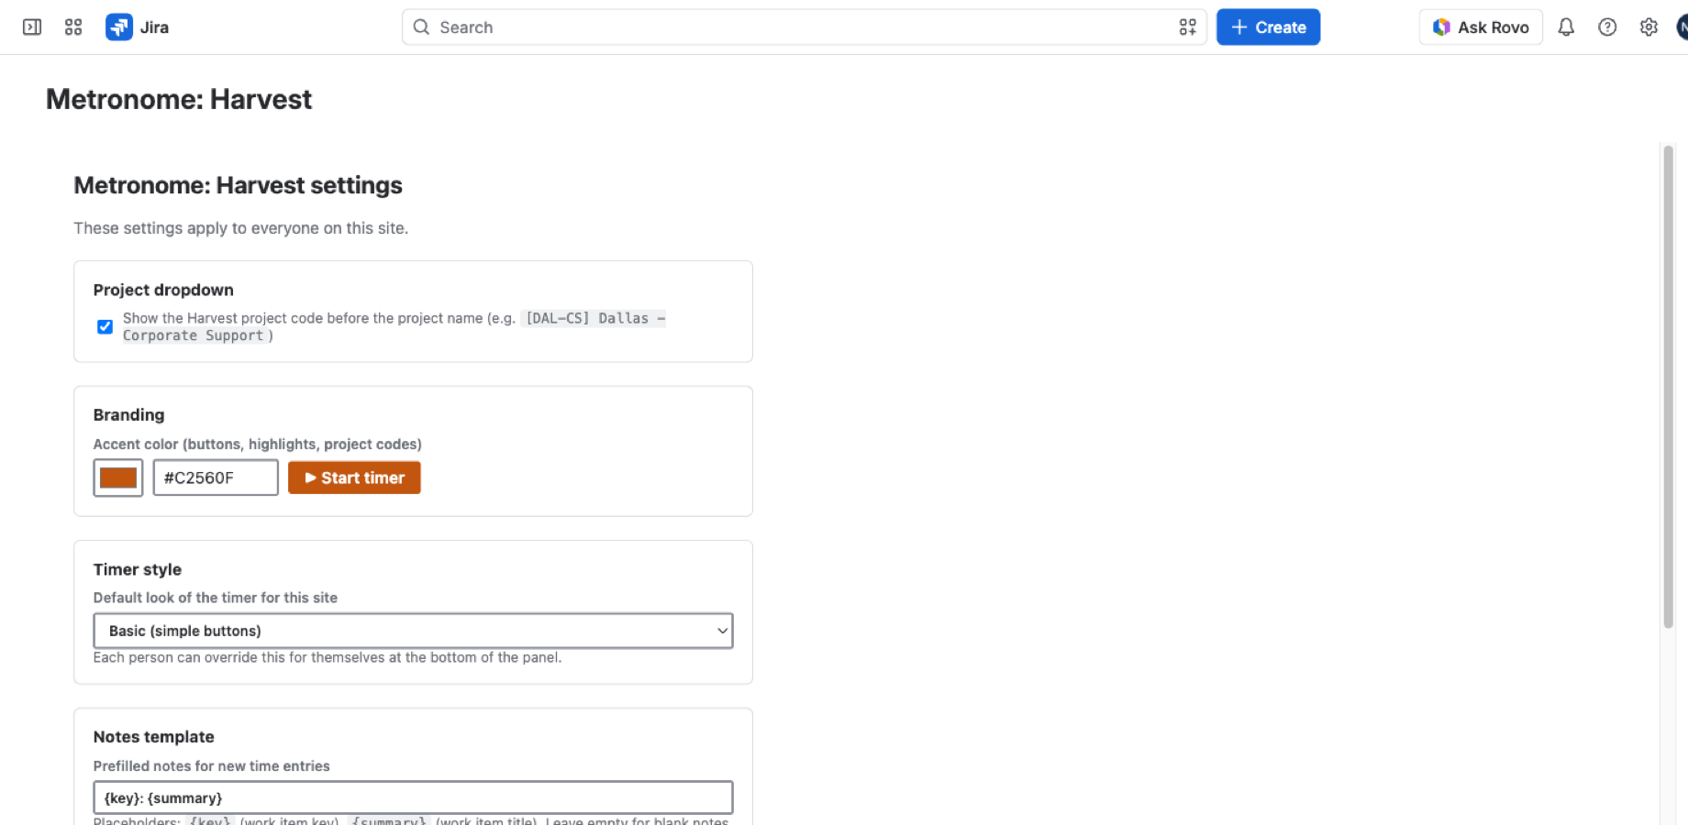Open the search filter apps icon

(x=1187, y=27)
